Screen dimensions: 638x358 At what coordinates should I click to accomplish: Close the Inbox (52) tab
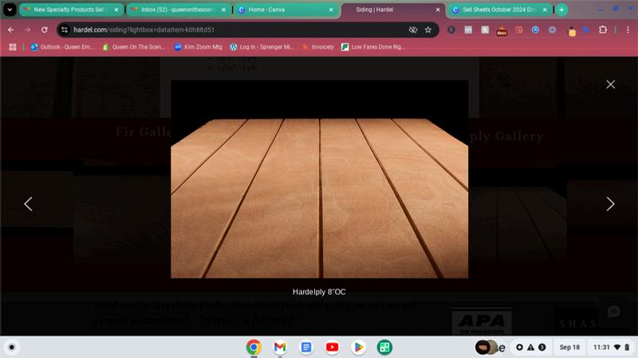click(223, 10)
